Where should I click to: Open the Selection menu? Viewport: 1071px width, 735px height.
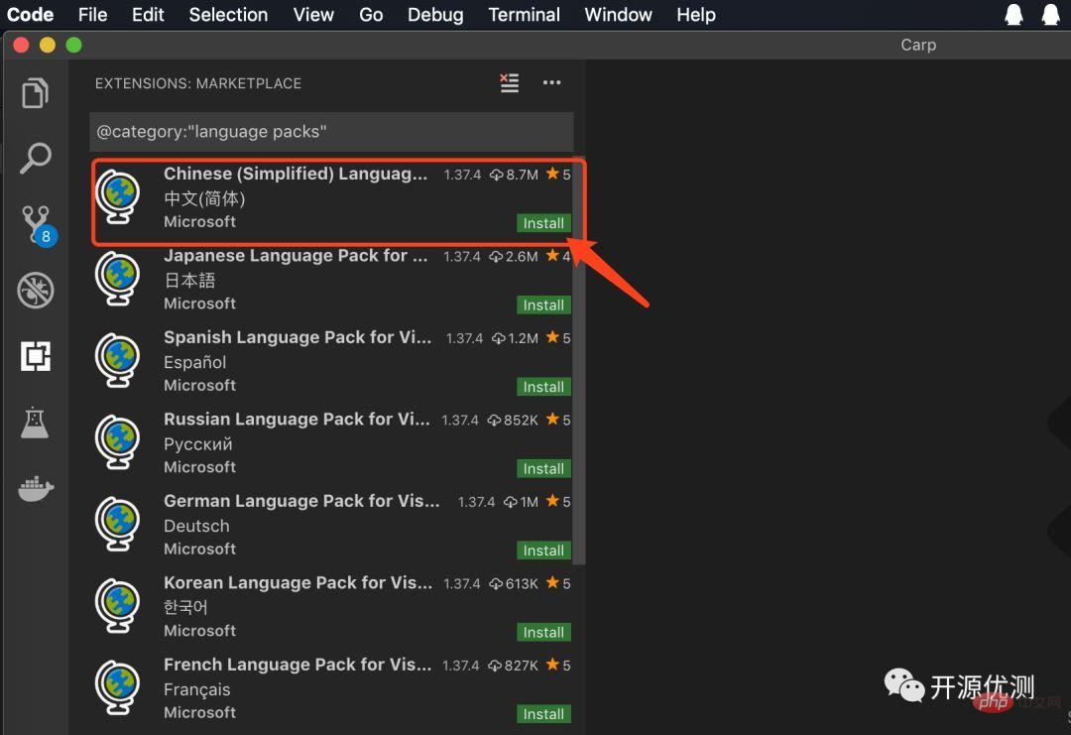coord(228,14)
